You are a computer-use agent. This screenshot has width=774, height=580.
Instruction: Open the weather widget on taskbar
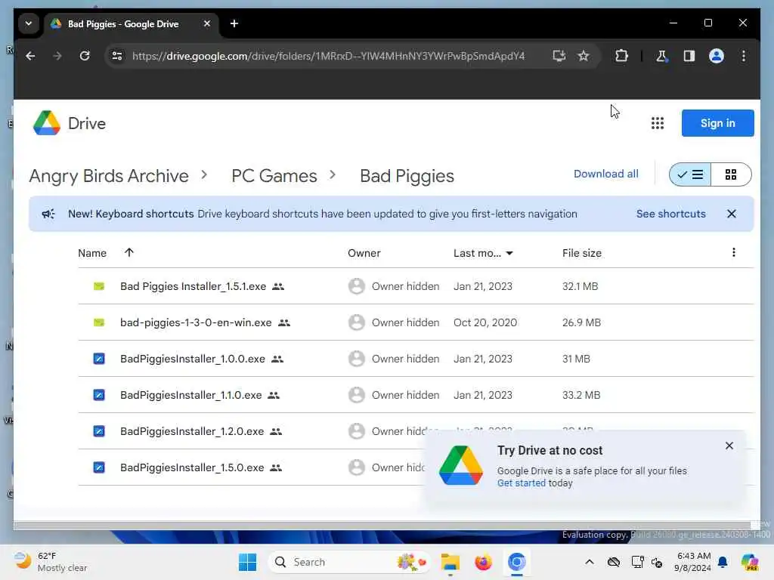click(x=51, y=562)
